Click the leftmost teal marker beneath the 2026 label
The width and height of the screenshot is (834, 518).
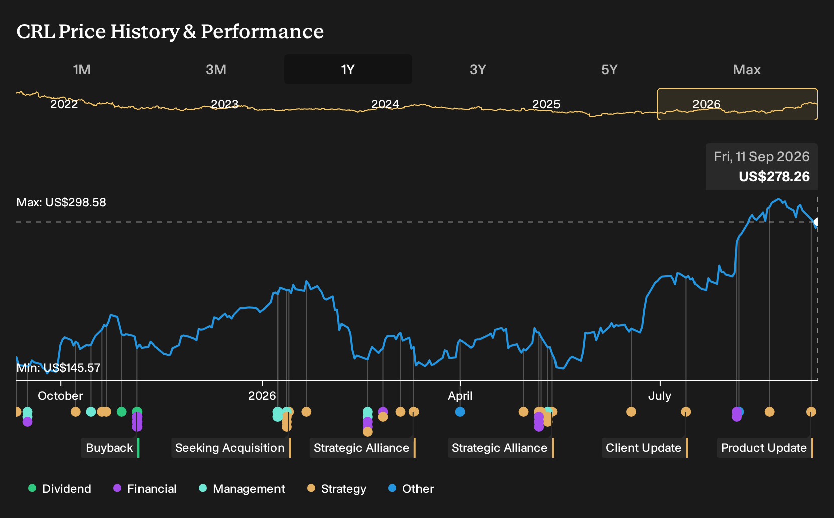click(x=277, y=413)
